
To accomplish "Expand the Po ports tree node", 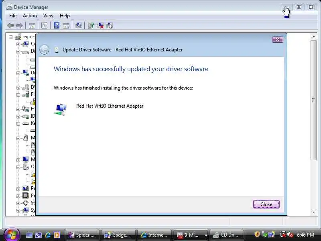I will coord(18,189).
